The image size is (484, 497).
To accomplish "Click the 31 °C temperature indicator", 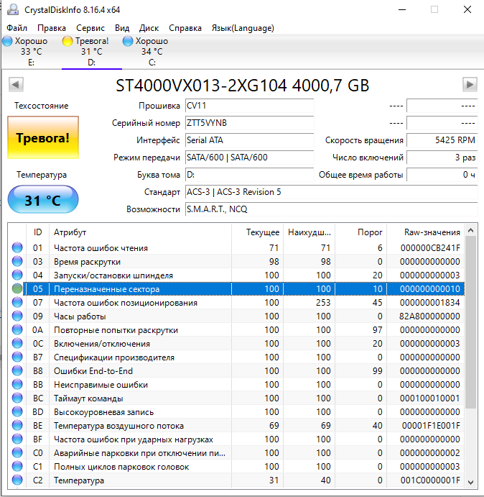I will click(43, 200).
